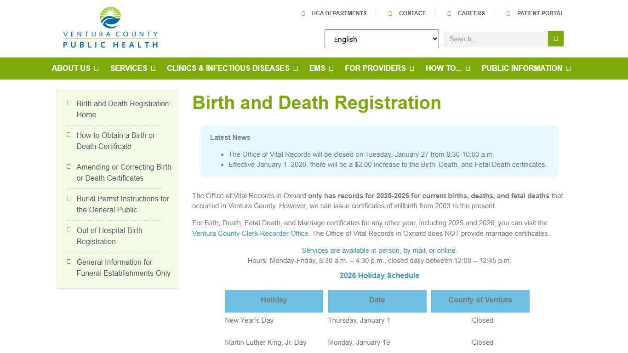Click the HCA Departments icon in the header

click(x=303, y=13)
